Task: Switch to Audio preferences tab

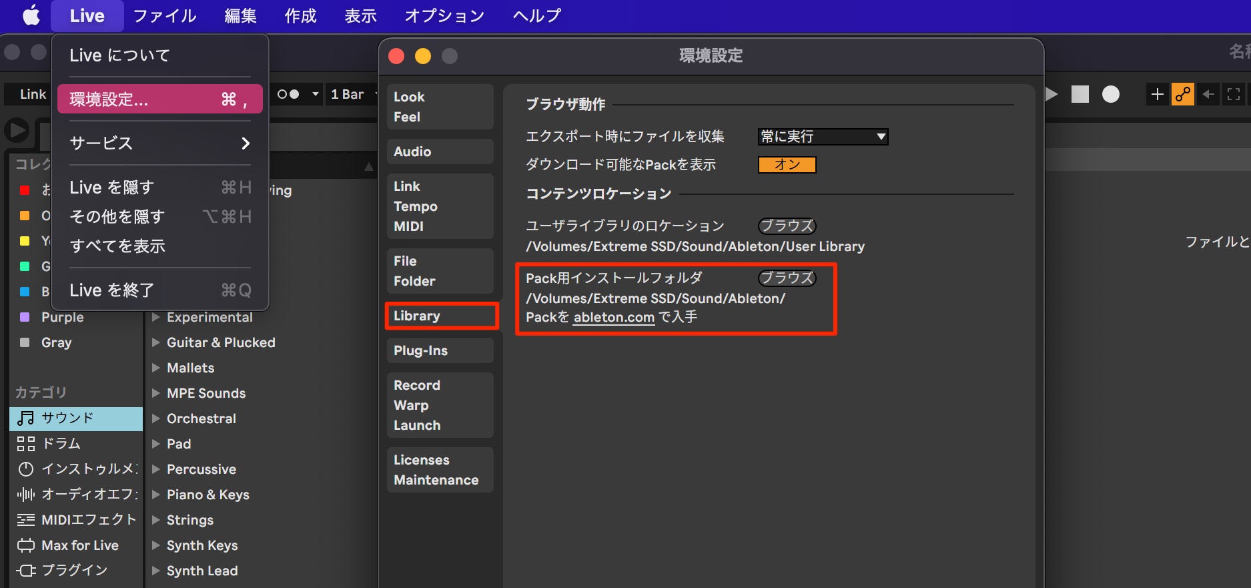Action: coord(440,152)
